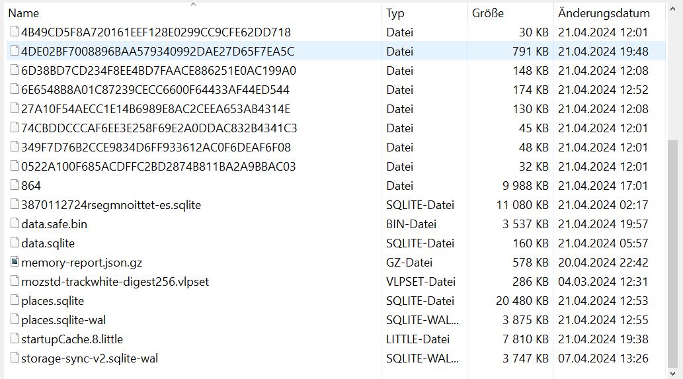Click the data.sqlite file icon
The height and width of the screenshot is (379, 683).
click(x=15, y=243)
